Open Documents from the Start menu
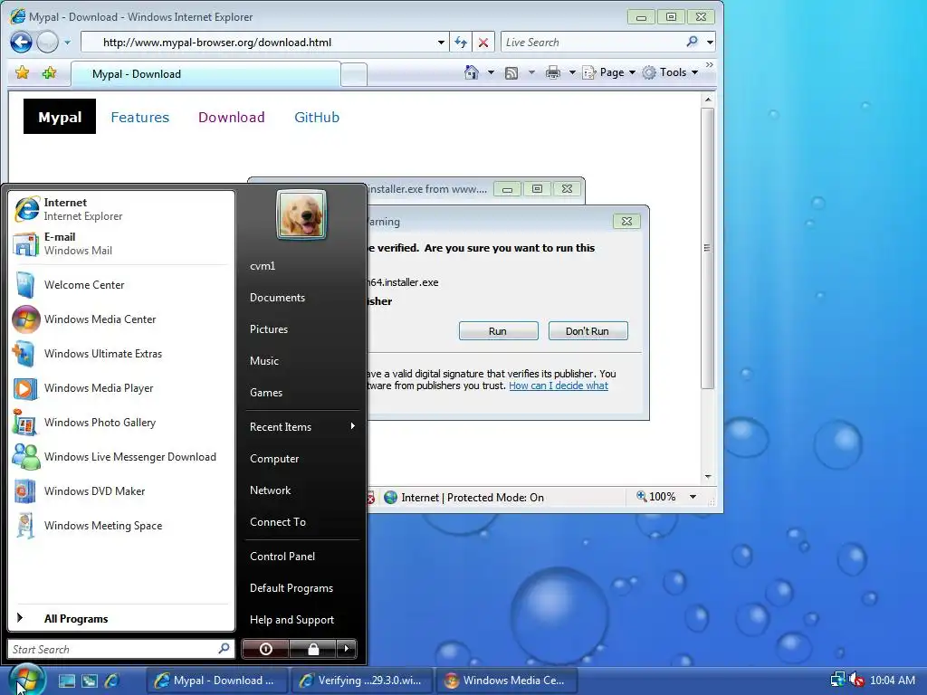927x695 pixels. tap(301, 297)
